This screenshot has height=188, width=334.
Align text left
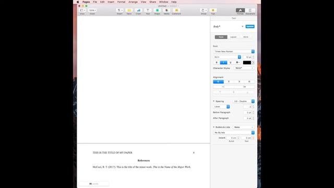(218, 81)
